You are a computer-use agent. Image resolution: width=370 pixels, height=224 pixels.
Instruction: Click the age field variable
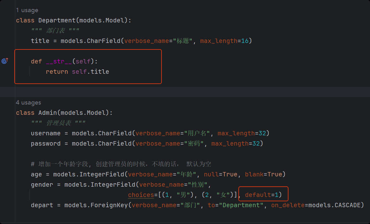36,175
